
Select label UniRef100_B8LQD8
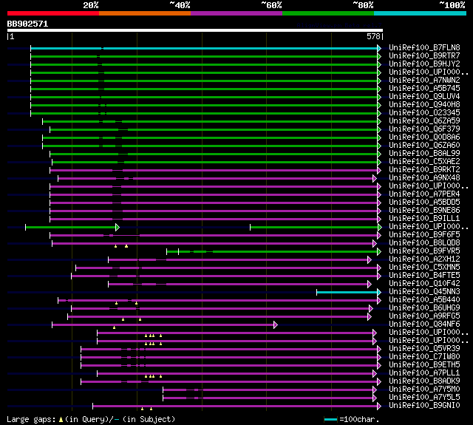tap(424, 243)
